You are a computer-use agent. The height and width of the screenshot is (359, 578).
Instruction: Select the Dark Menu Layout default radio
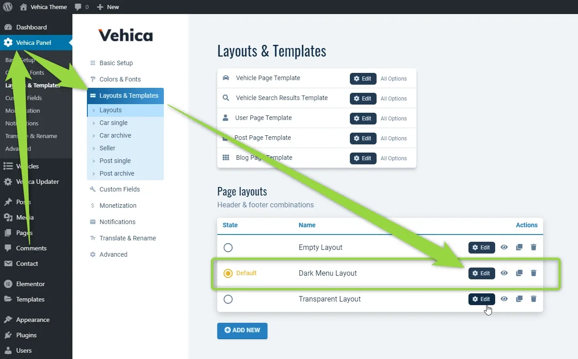228,273
